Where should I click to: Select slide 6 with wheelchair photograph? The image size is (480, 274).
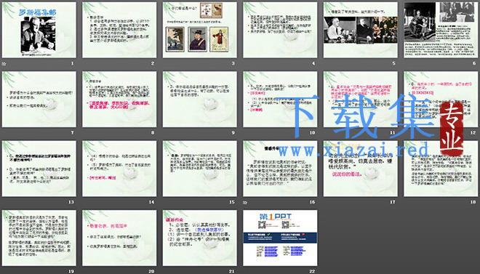tap(441, 30)
